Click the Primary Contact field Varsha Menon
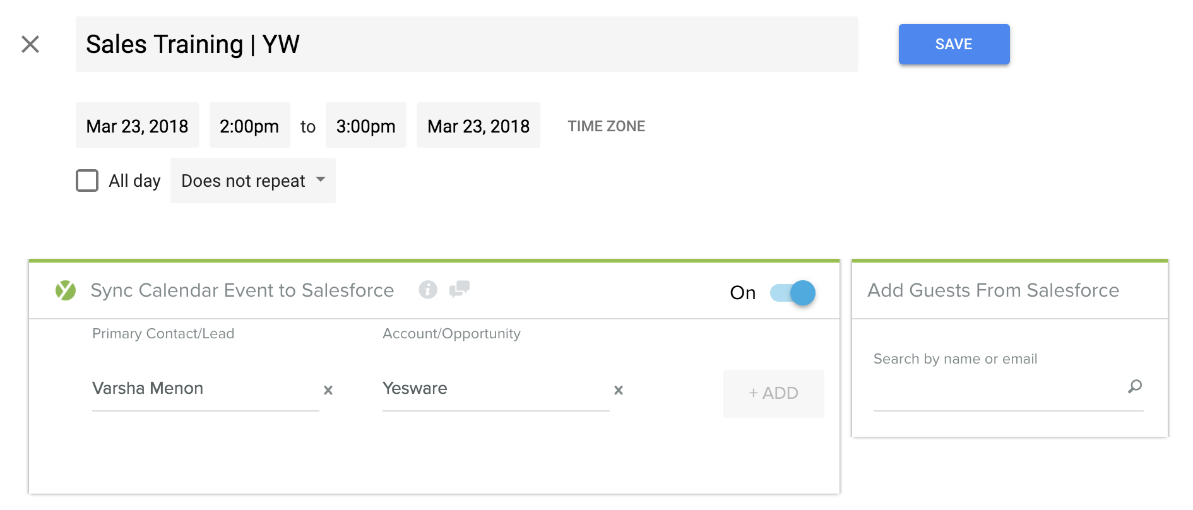 [205, 389]
